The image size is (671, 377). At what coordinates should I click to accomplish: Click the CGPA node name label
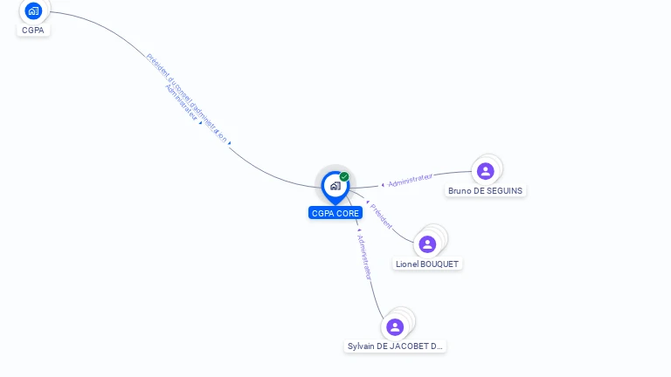pos(33,30)
